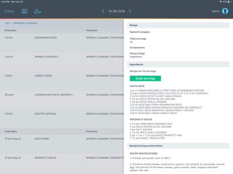Open the Demo user profile avatar

225,11
